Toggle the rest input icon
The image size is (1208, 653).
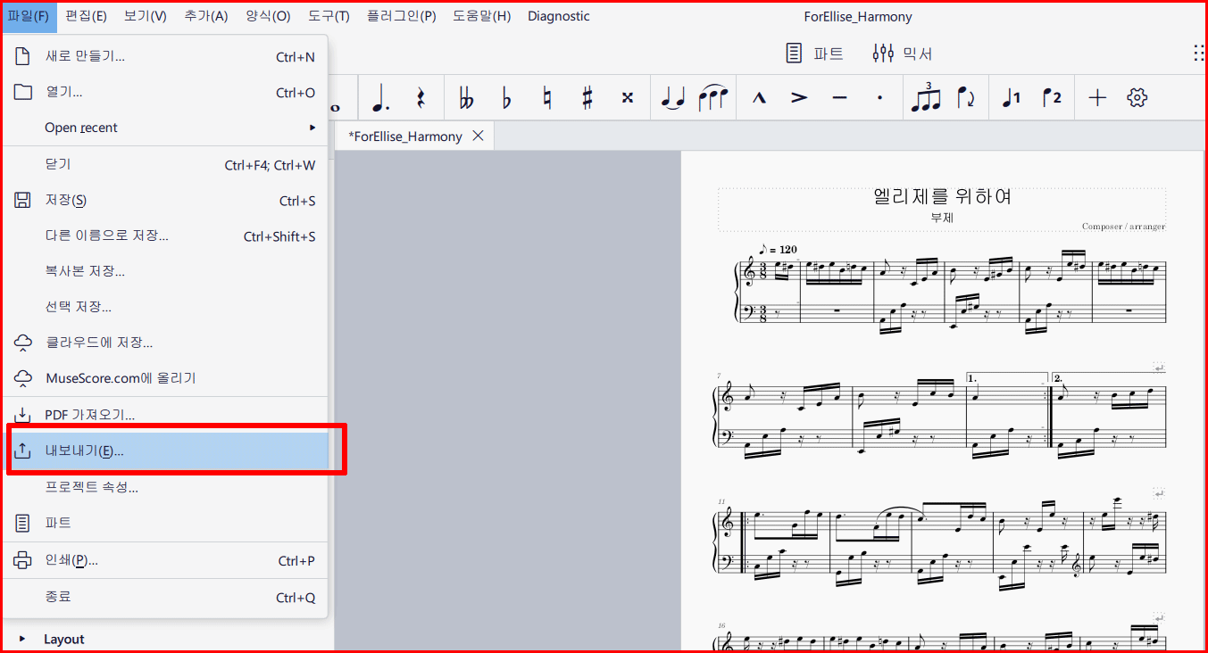pos(421,97)
